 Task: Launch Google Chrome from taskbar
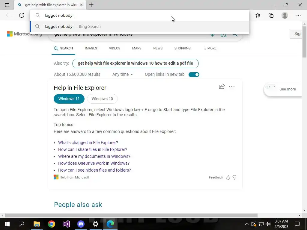coord(52,224)
